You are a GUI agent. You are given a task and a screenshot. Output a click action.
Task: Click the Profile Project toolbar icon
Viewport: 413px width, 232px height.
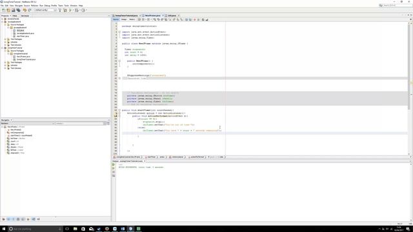click(x=83, y=10)
